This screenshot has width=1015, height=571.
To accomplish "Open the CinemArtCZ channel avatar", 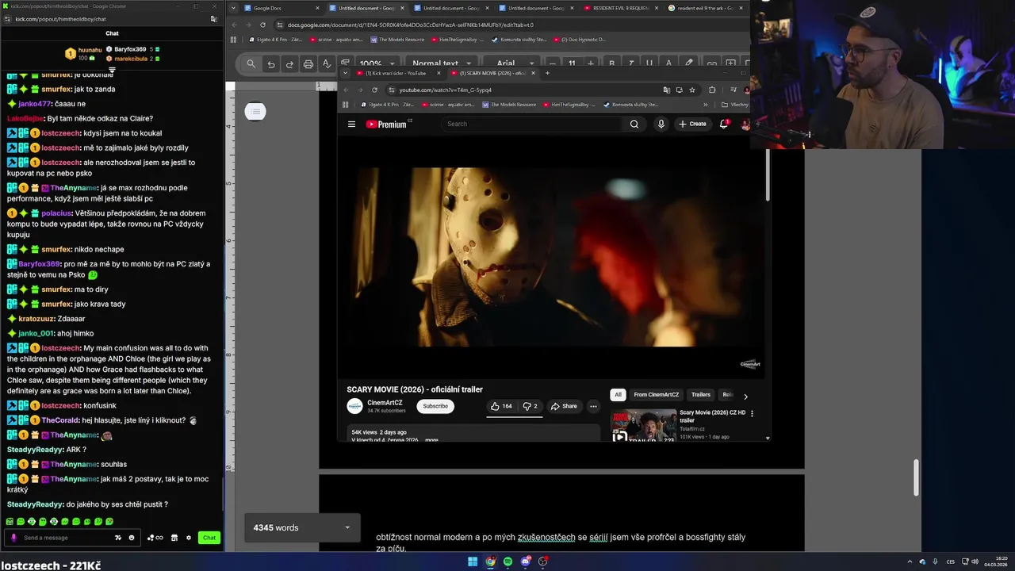I will pyautogui.click(x=354, y=406).
